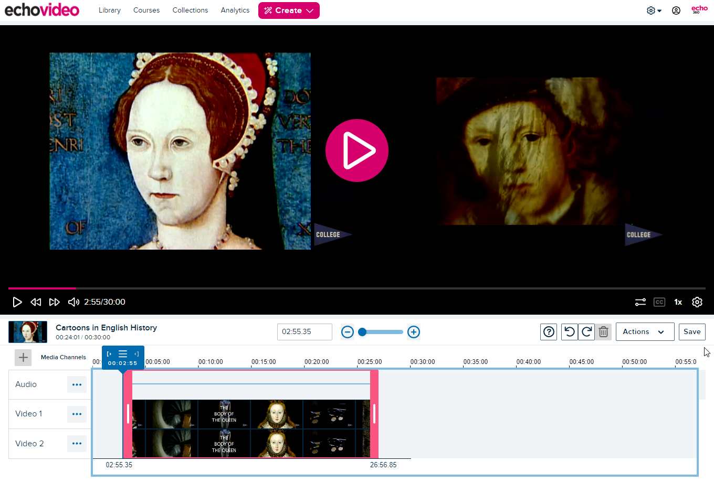Toggle closed captions CC
The height and width of the screenshot is (483, 714).
[x=659, y=302]
